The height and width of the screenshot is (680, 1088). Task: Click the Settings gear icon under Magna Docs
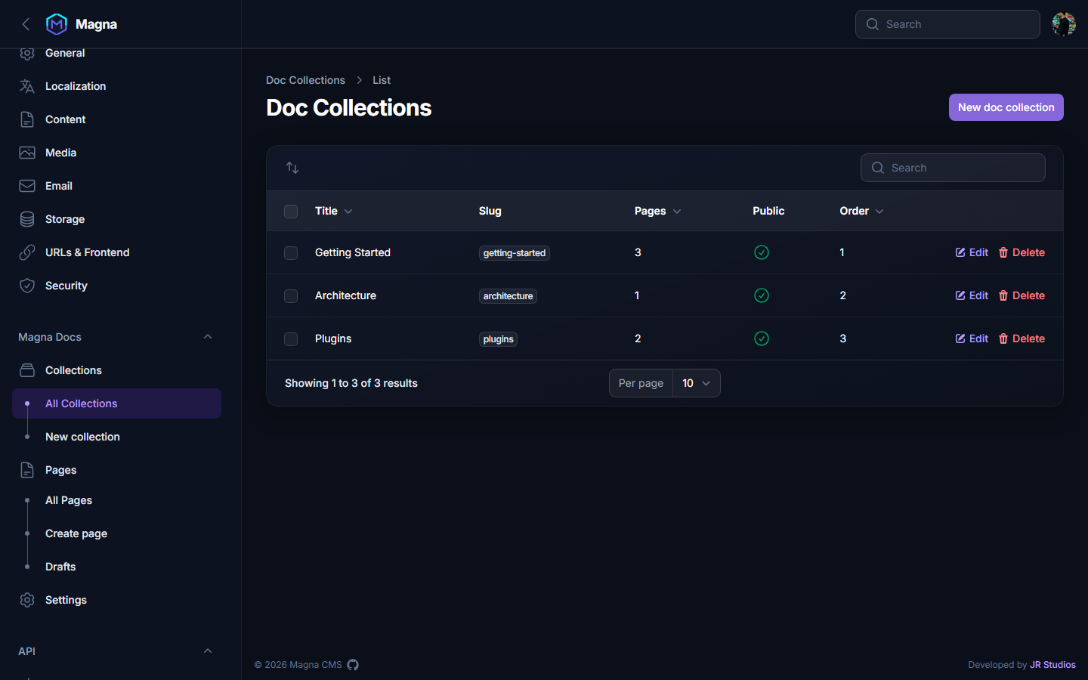click(27, 600)
